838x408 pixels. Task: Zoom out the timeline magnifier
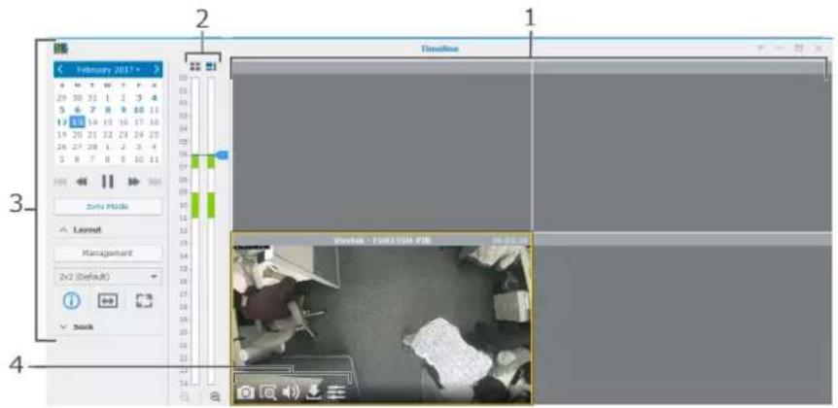(185, 397)
